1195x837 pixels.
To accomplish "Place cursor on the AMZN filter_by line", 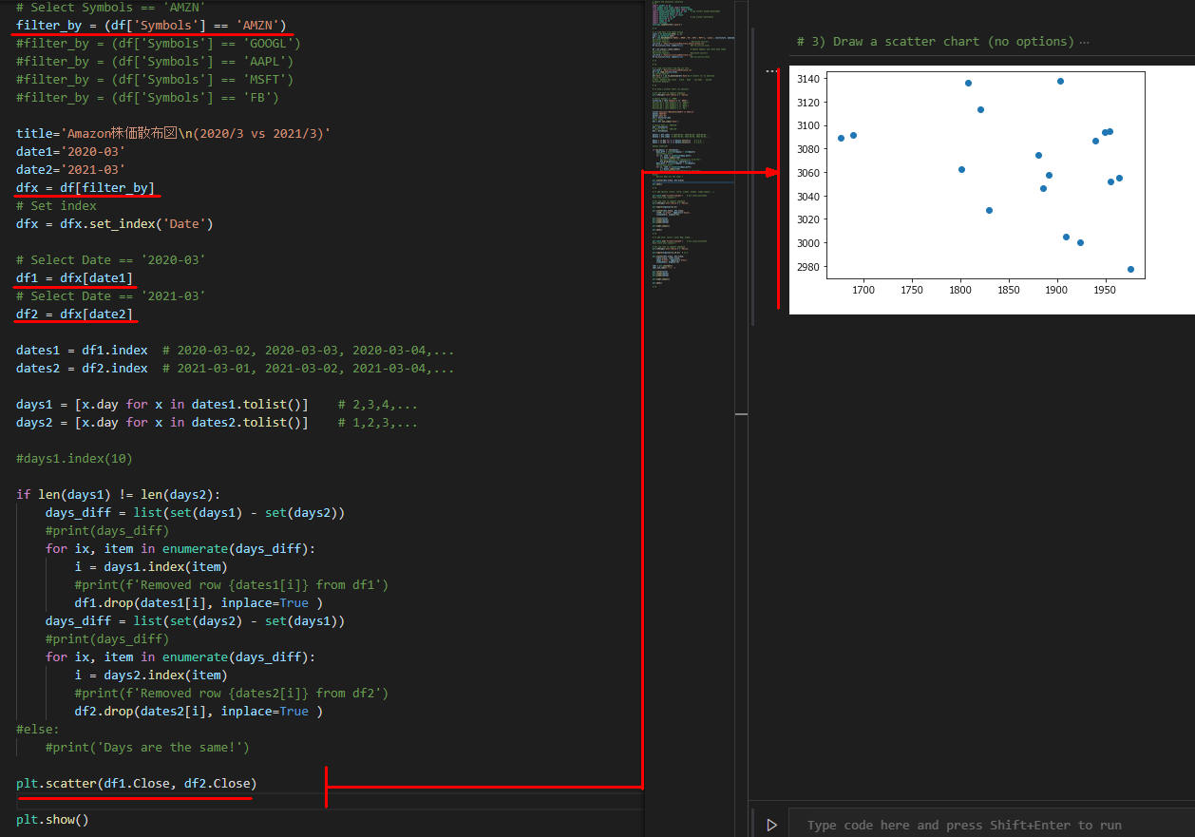I will [151, 25].
